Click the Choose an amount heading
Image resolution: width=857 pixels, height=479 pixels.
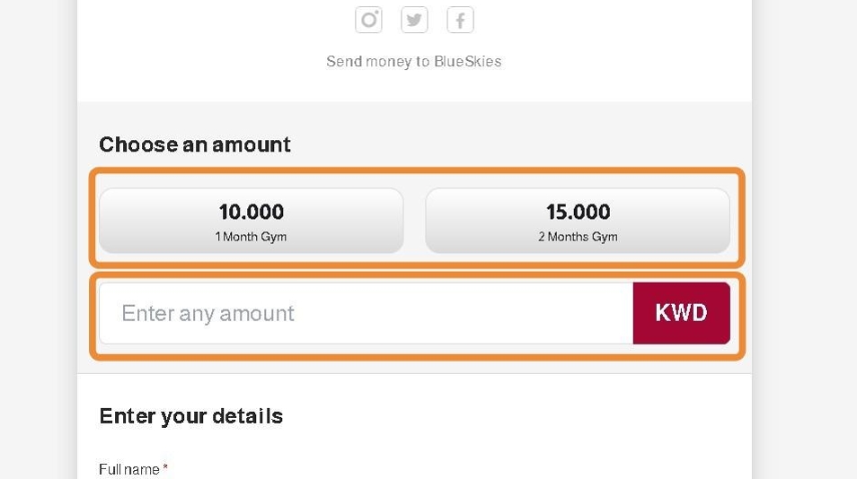[x=195, y=144]
